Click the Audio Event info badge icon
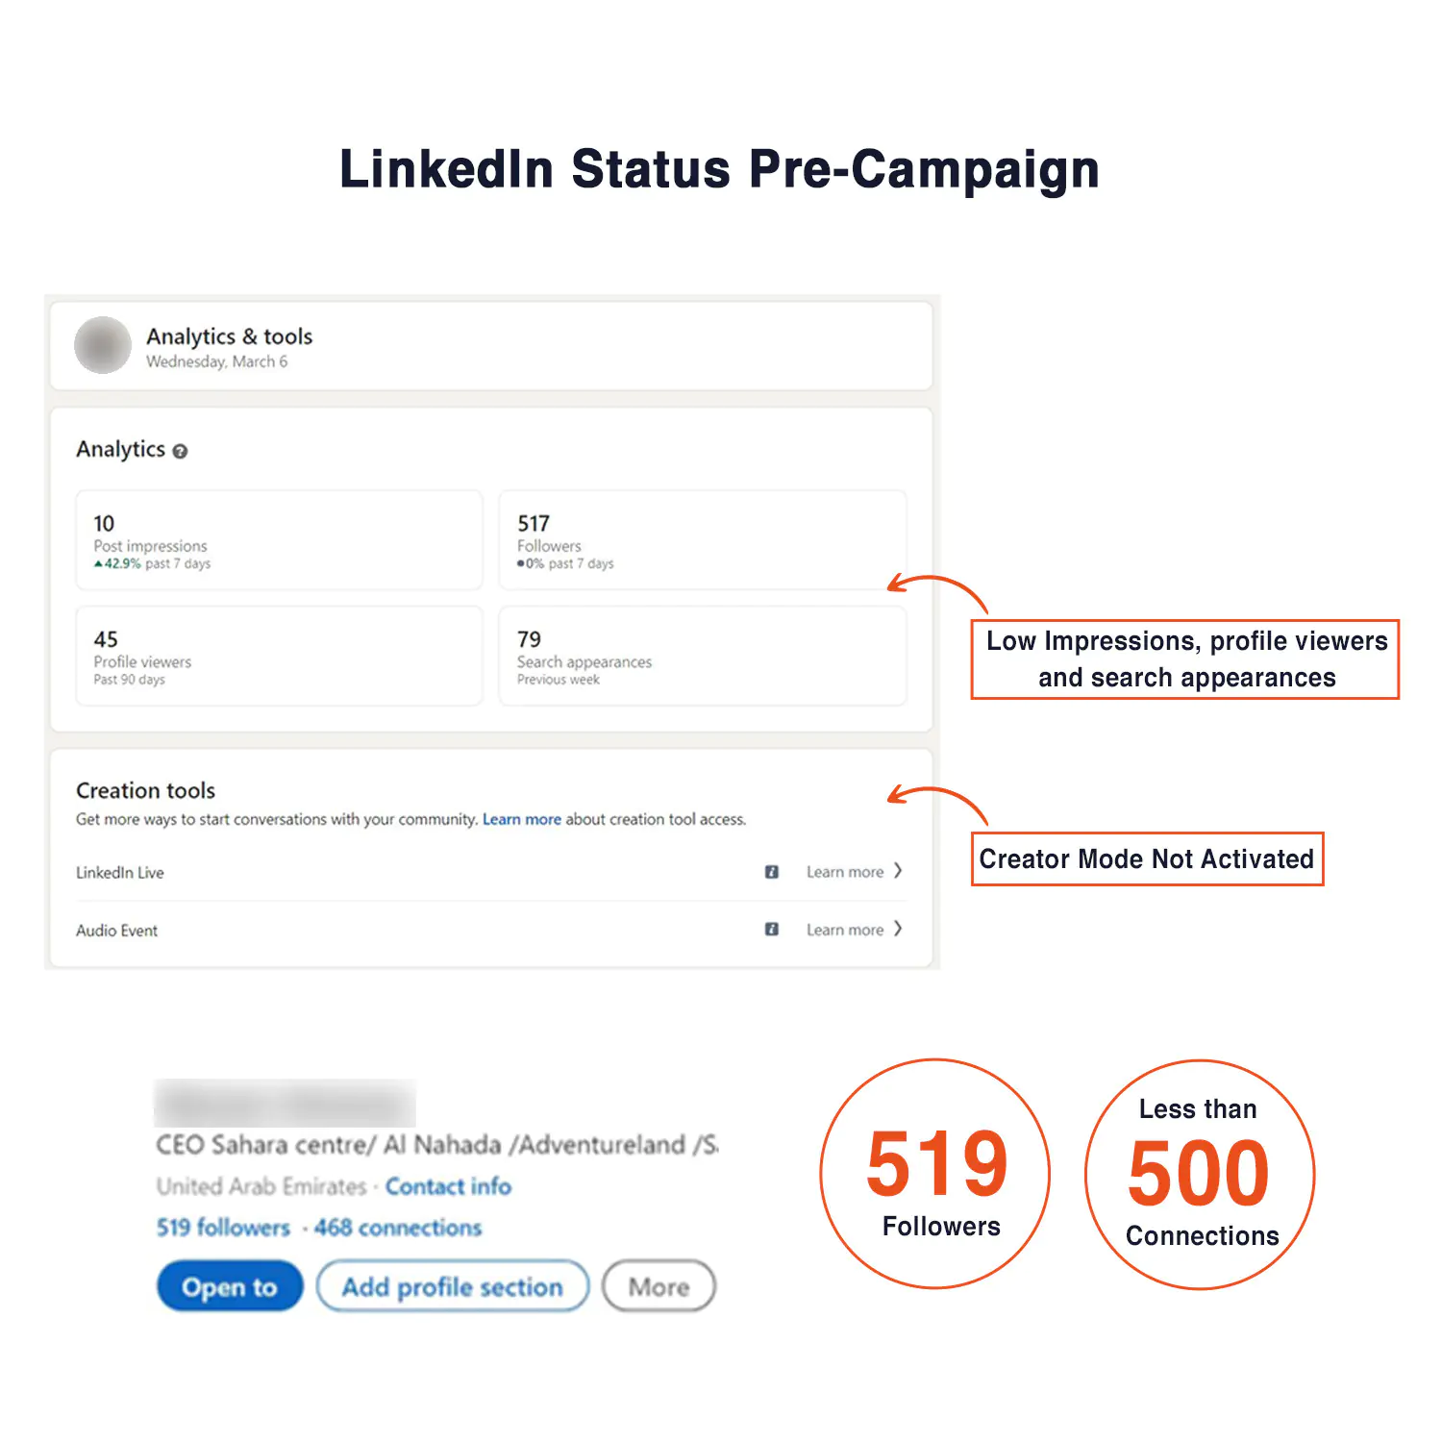Screen dimensions: 1442x1442 pos(771,930)
